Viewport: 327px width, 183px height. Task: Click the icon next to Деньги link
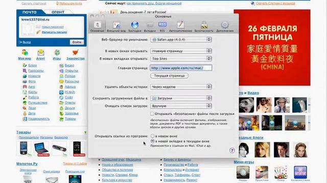click(x=61, y=108)
